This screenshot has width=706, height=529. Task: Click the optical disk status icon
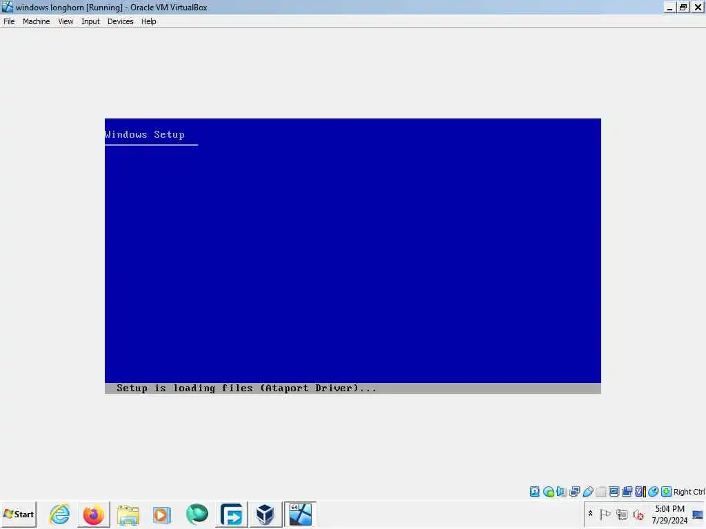548,492
